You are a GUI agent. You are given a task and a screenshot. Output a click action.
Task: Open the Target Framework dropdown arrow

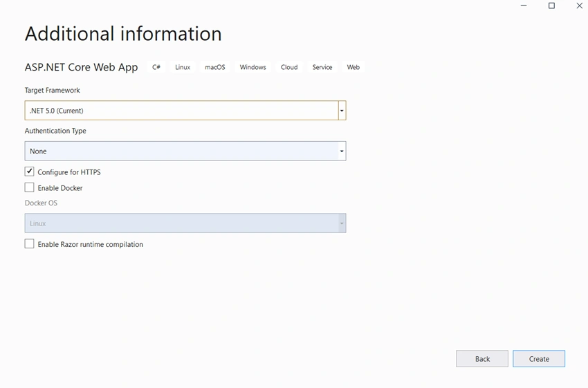342,111
